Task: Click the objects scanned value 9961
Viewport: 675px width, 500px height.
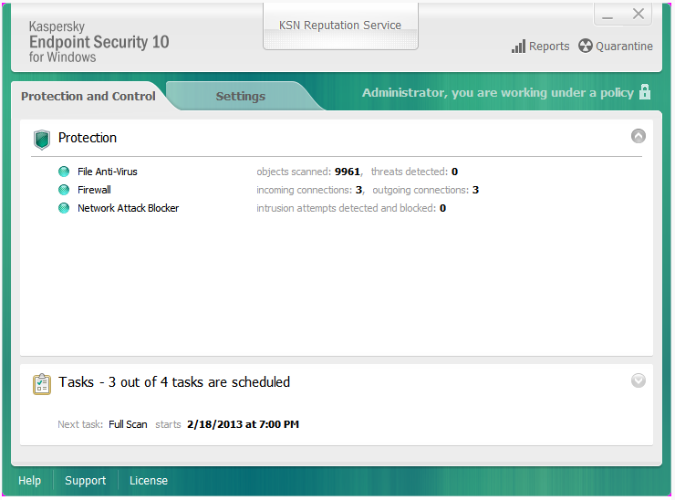Action: tap(347, 172)
